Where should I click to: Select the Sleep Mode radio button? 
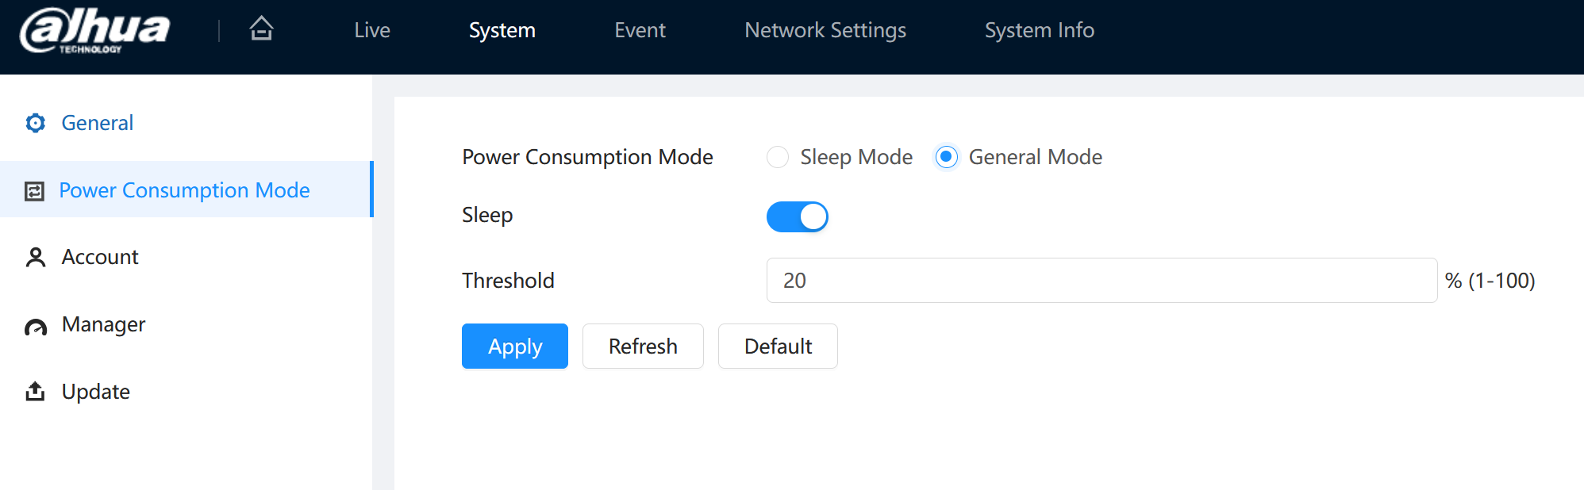point(778,157)
